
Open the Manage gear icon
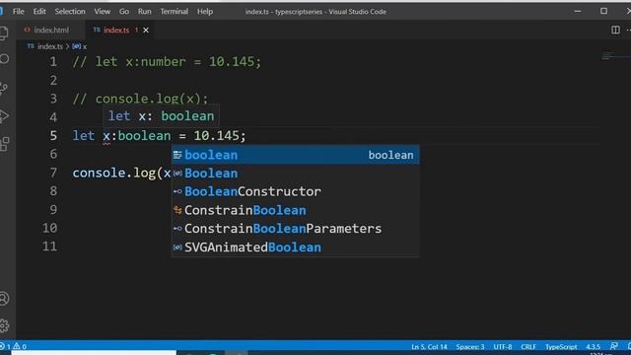coord(4,325)
